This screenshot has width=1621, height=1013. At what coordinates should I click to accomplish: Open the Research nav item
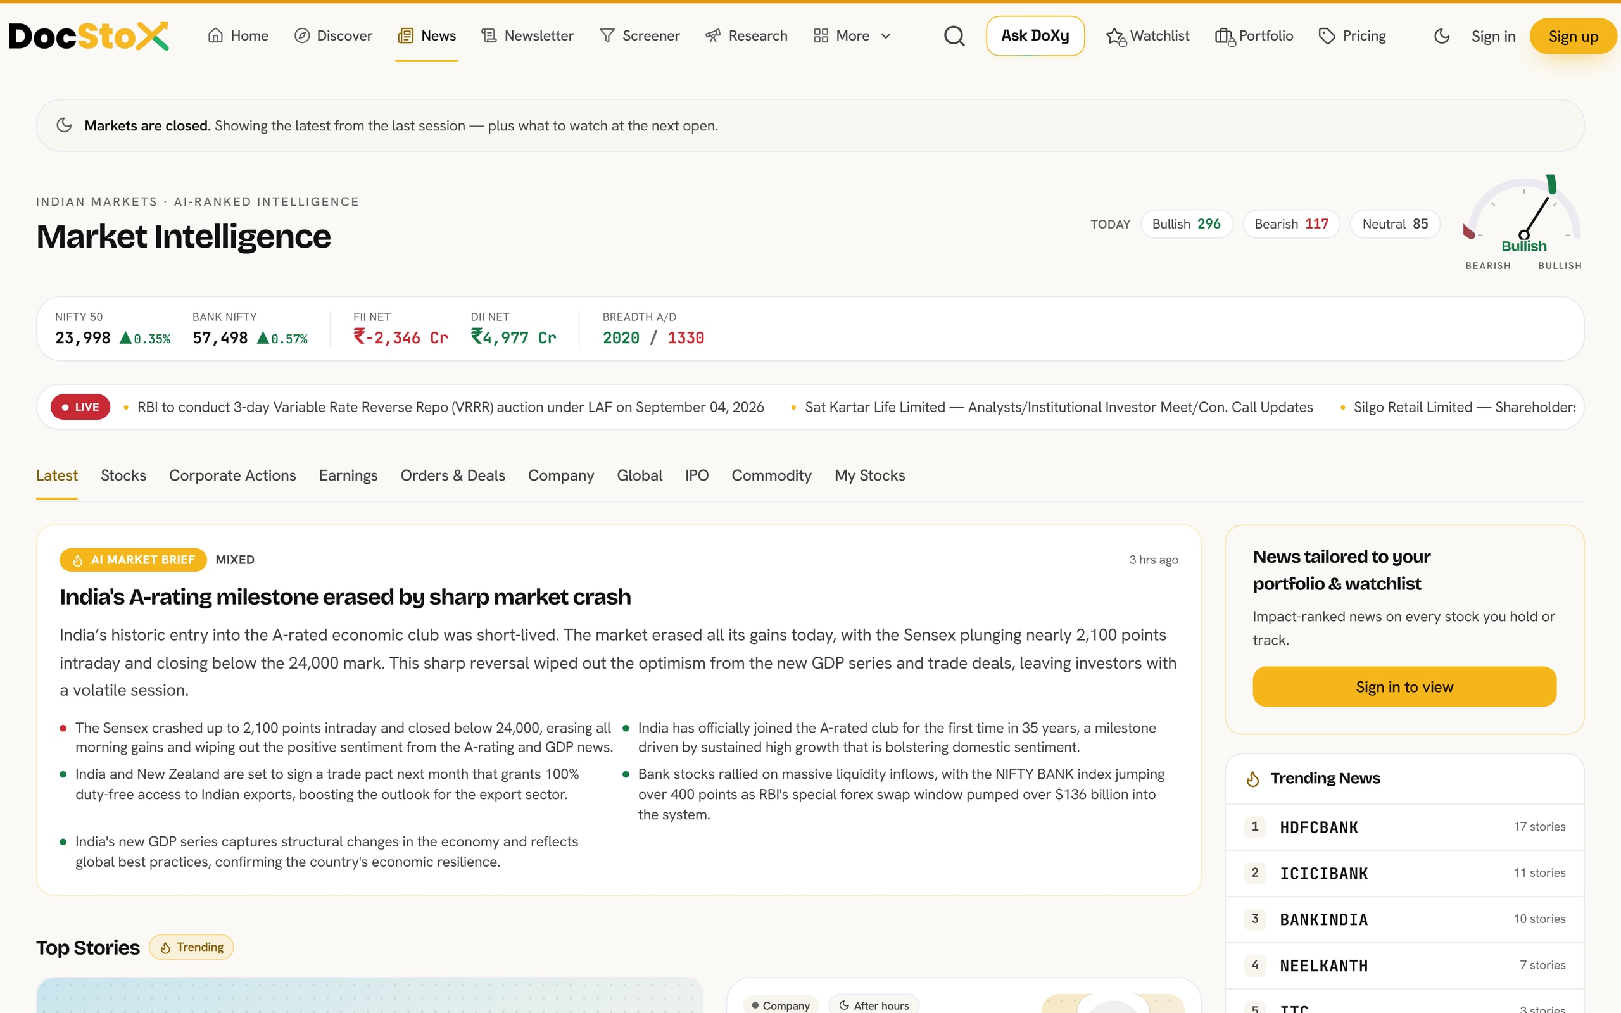(746, 35)
